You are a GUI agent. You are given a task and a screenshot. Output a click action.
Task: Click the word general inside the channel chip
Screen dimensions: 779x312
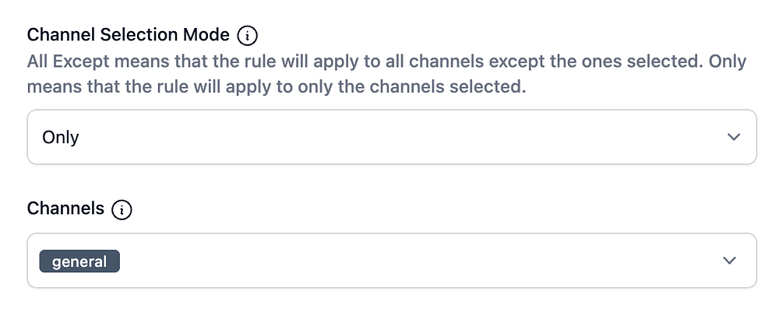click(x=79, y=261)
